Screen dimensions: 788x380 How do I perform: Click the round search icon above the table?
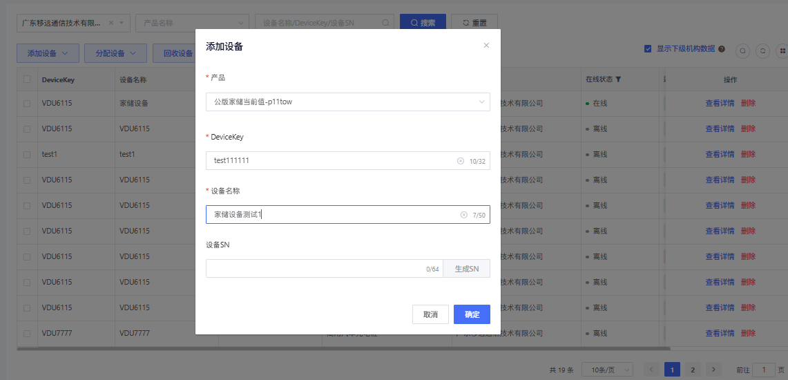click(743, 50)
